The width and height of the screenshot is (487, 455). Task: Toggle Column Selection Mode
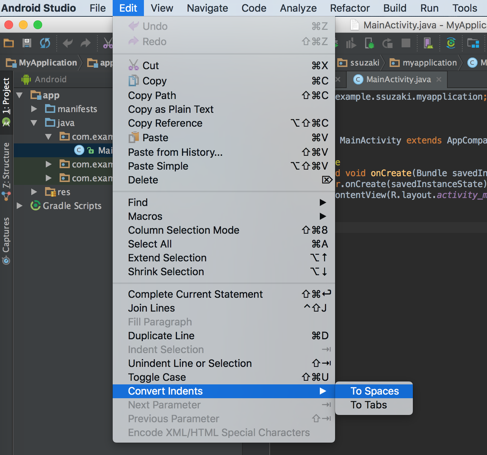[x=224, y=230]
